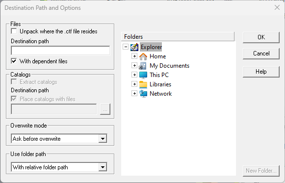Collapse the Explorer tree node
Screen dimensions: 285x183
point(126,47)
